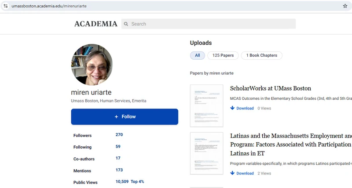Open the ScholarWorks paper thumbnail
The width and height of the screenshot is (352, 188).
tap(206, 106)
